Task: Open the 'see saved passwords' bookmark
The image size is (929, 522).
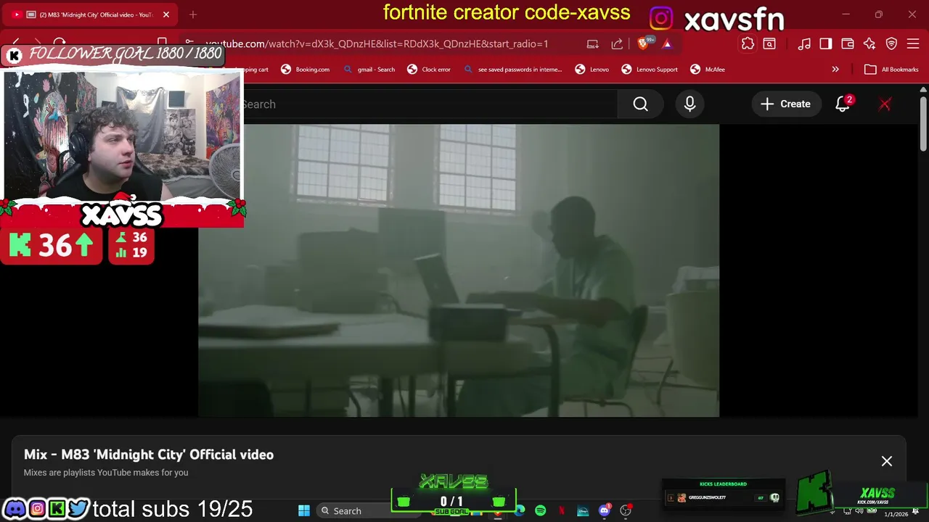Action: tap(513, 70)
